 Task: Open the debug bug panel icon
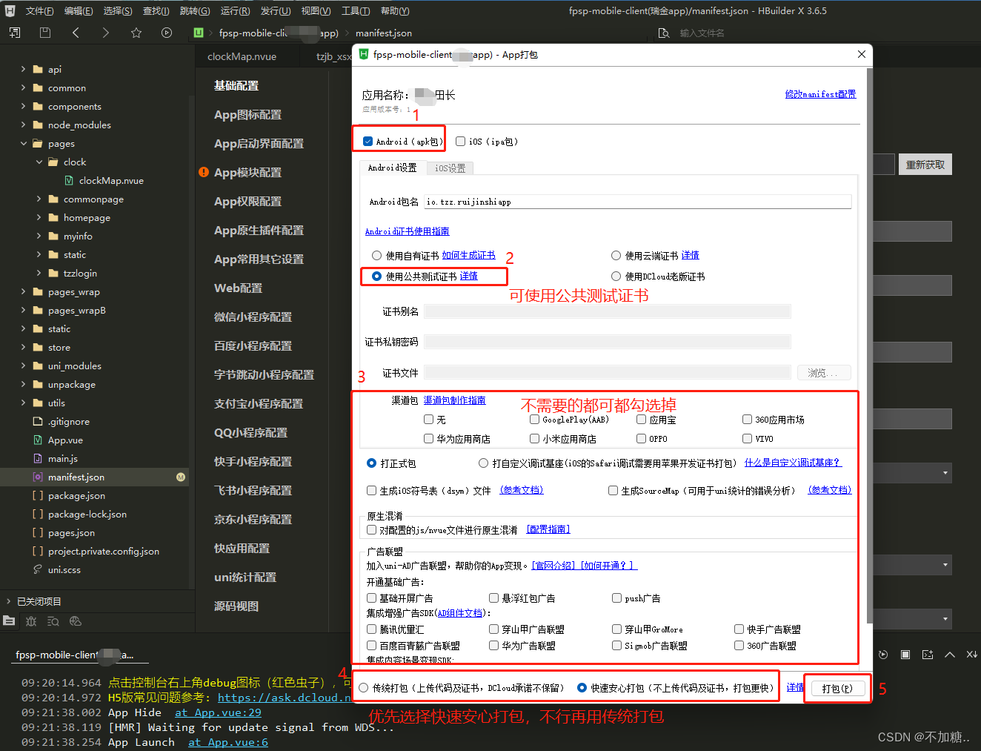point(31,621)
